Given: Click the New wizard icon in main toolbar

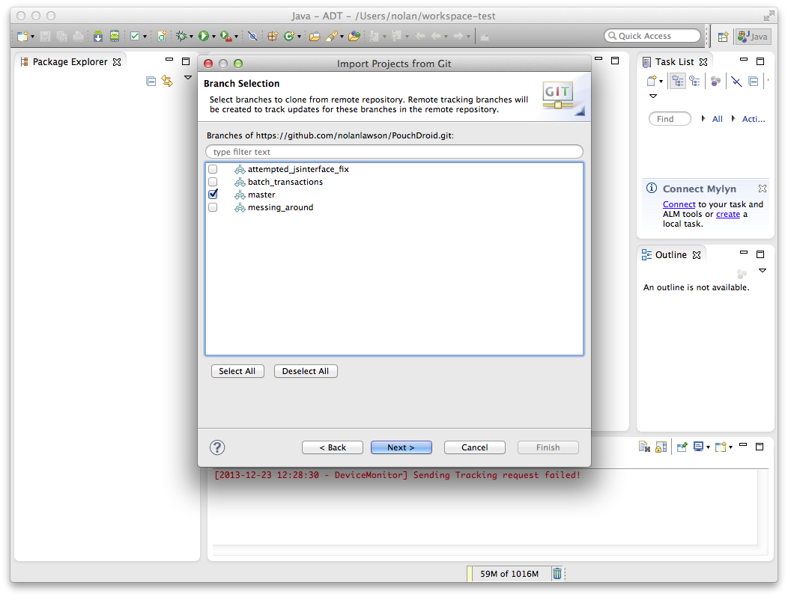Looking at the screenshot, I should (x=22, y=36).
